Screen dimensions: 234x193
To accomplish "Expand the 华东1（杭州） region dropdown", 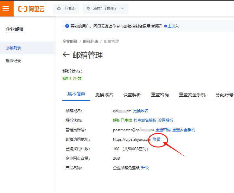I will coord(105,9).
